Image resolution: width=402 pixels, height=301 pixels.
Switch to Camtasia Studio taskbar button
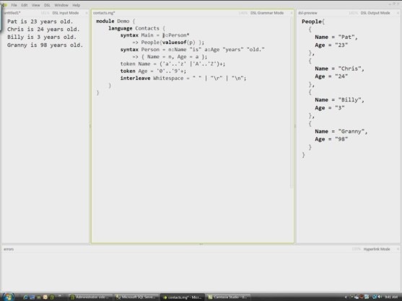coord(228,297)
